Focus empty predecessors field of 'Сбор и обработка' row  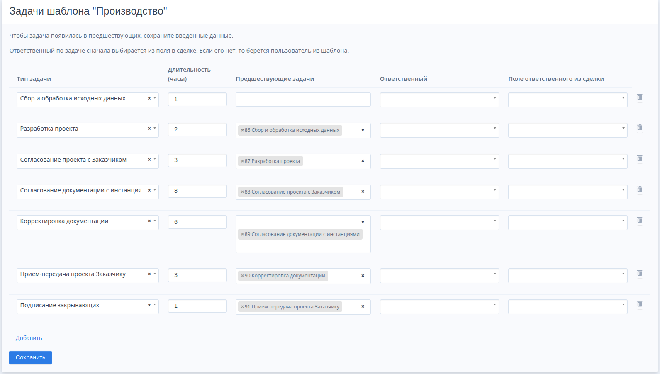303,100
